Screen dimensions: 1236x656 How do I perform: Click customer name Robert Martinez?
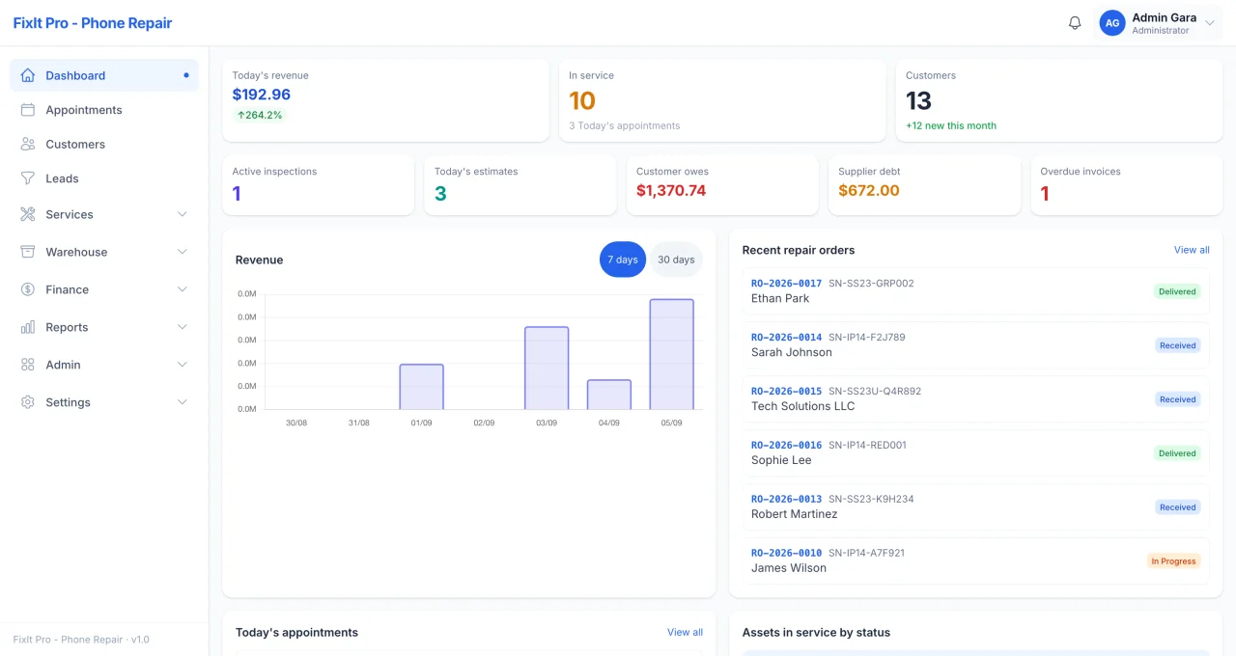[x=795, y=514]
